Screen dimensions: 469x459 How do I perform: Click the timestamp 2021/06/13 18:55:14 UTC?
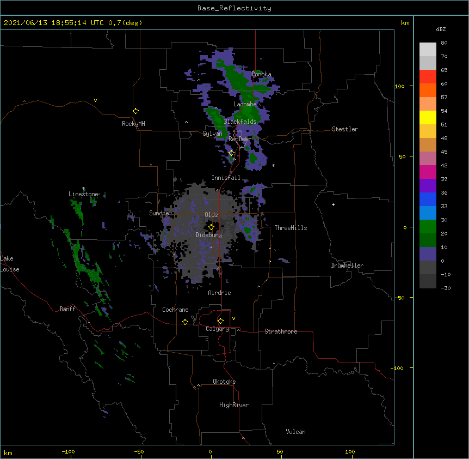54,23
